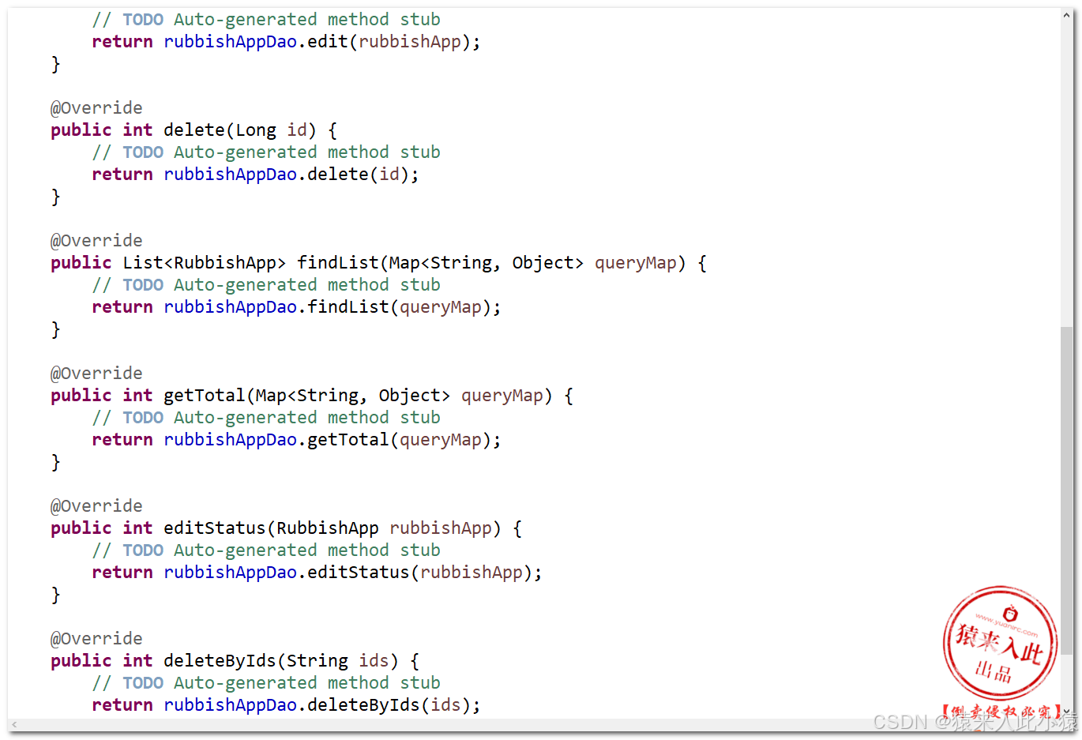Click the vertical scrollbar thumb
The width and height of the screenshot is (1082, 740).
(x=1067, y=490)
